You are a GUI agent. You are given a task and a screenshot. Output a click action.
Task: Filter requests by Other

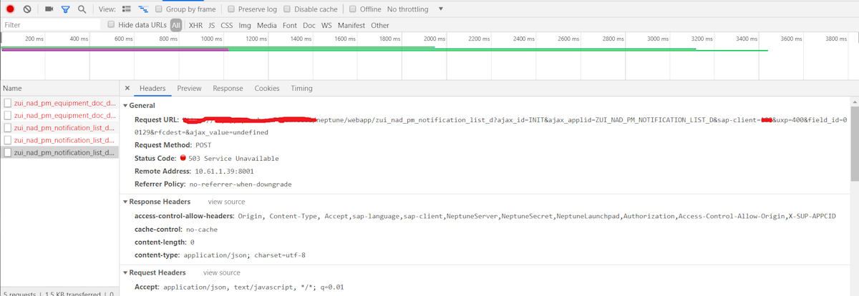pos(380,25)
